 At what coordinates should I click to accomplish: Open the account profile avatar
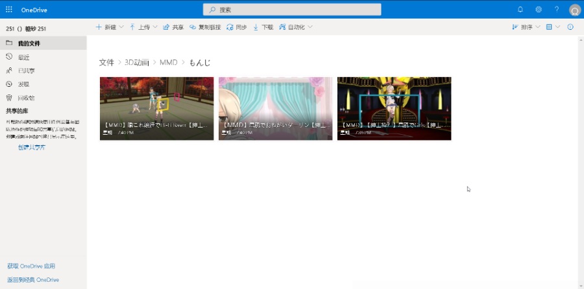pyautogui.click(x=574, y=10)
